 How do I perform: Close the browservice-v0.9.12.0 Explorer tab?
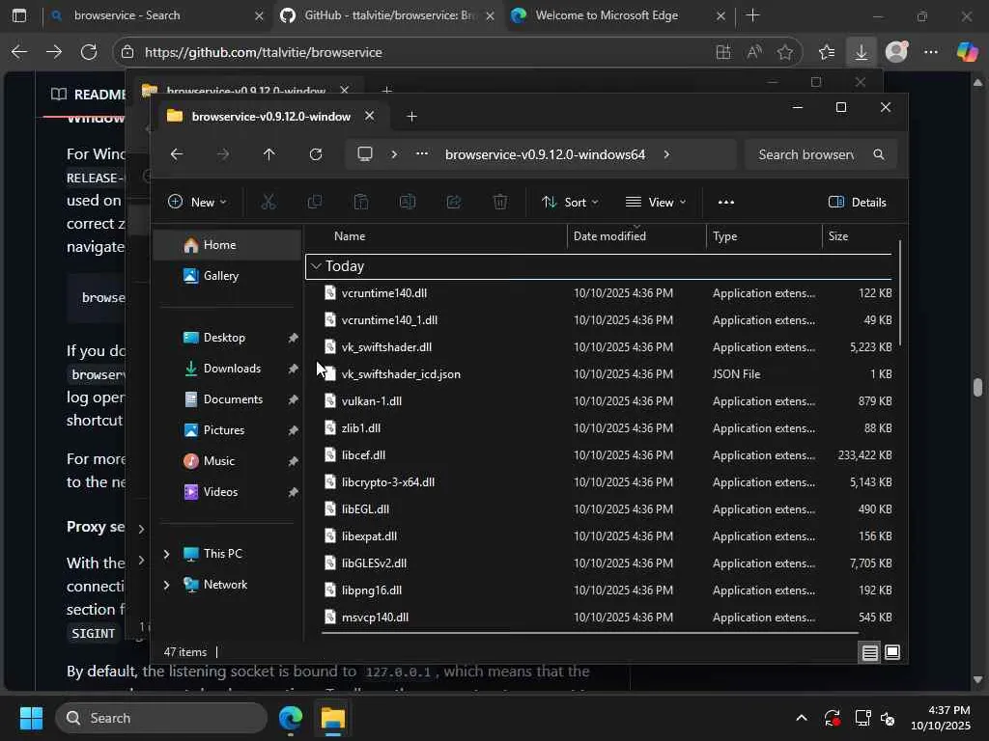click(370, 116)
